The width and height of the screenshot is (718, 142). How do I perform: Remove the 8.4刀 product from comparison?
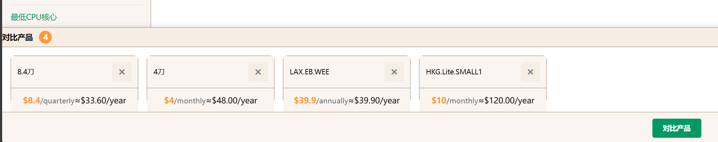[x=122, y=72]
